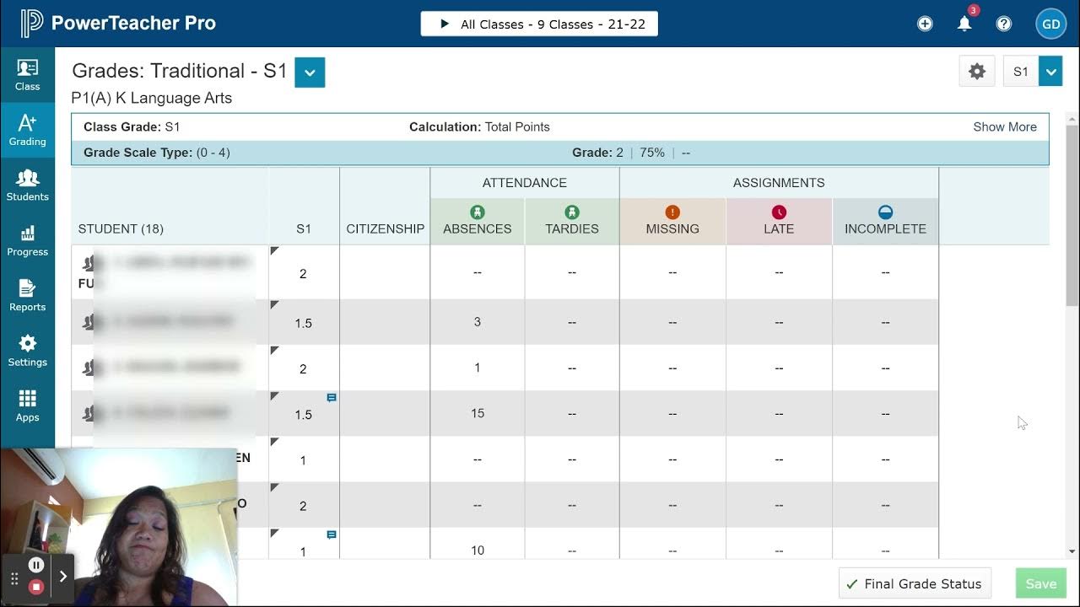Image resolution: width=1080 pixels, height=607 pixels.
Task: Click the Tardies column header icon
Action: pos(572,212)
